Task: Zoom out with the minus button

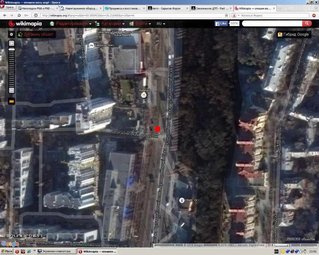Action: [x=11, y=91]
